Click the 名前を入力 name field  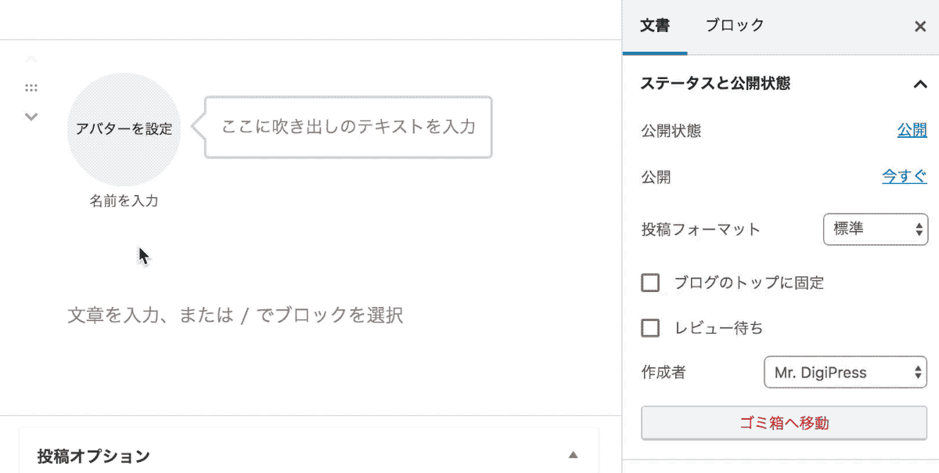point(124,201)
